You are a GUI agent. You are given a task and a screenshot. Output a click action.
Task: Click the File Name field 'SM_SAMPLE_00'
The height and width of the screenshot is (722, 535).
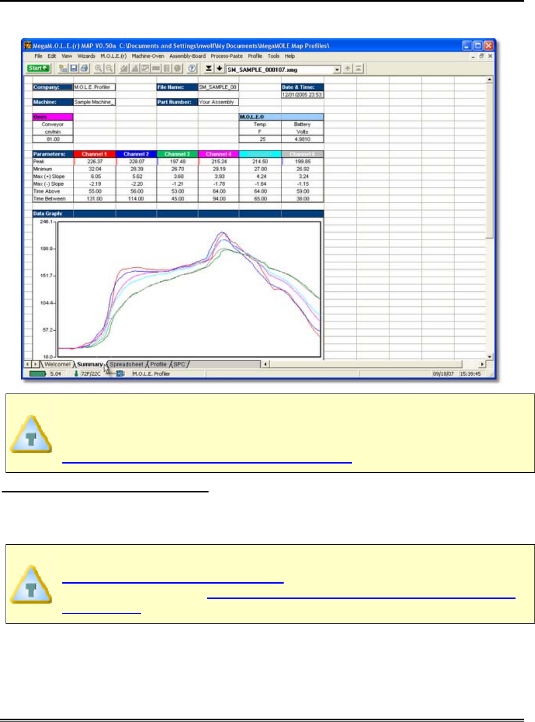pos(219,87)
